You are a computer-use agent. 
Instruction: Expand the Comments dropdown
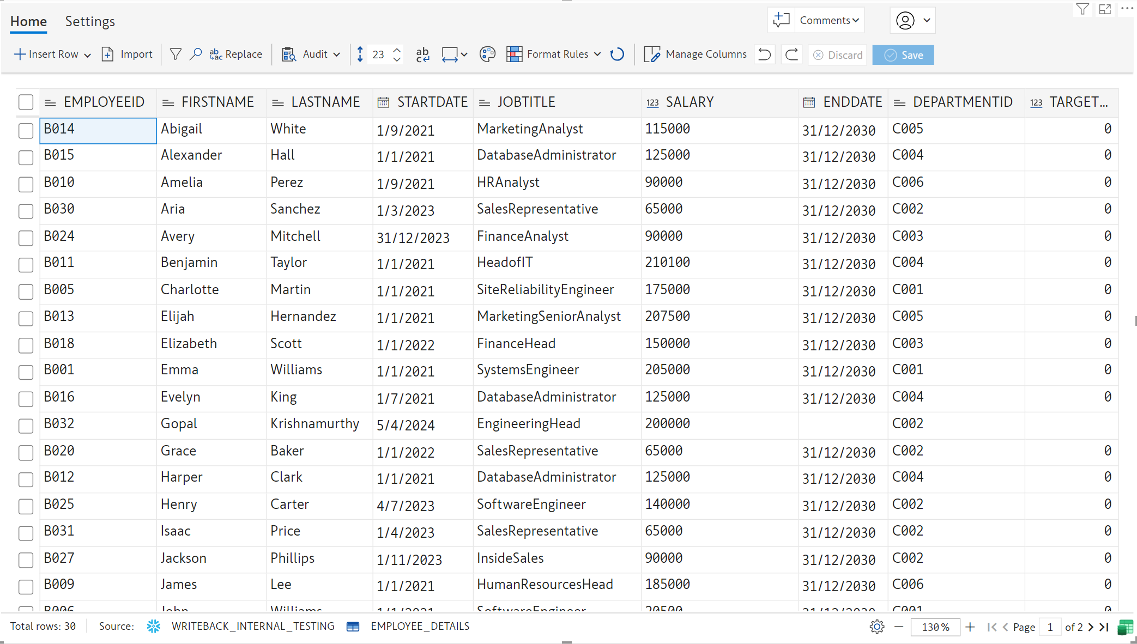[x=829, y=20]
